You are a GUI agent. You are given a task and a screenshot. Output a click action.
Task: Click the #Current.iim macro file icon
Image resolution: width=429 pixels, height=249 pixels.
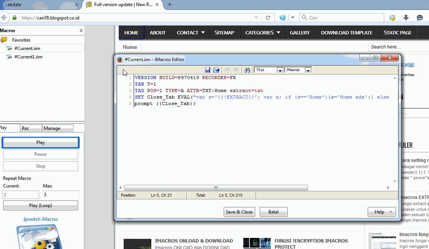click(9, 48)
